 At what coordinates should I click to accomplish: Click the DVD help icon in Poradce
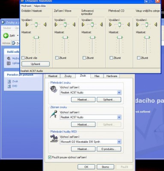tap(9, 86)
